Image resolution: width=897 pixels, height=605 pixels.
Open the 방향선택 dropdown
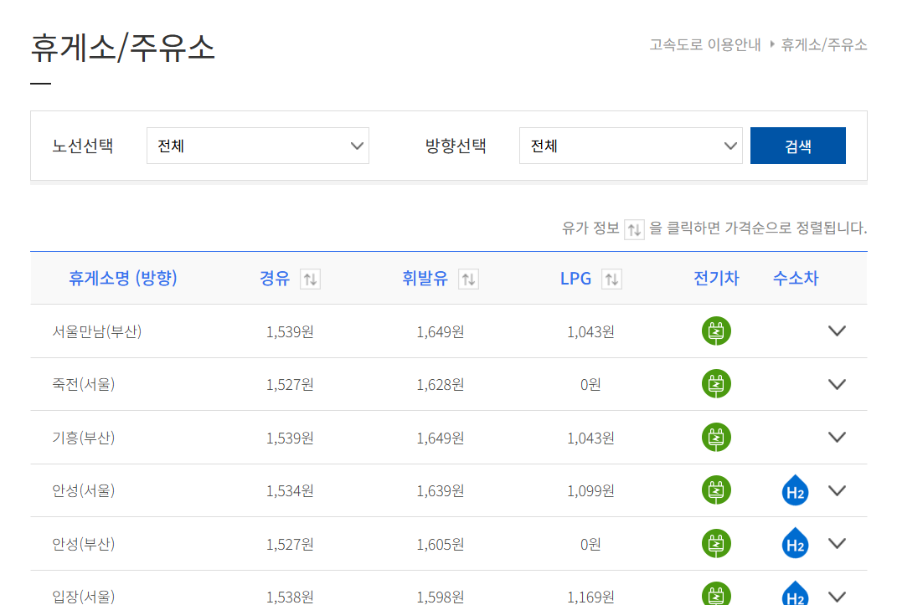pyautogui.click(x=631, y=146)
